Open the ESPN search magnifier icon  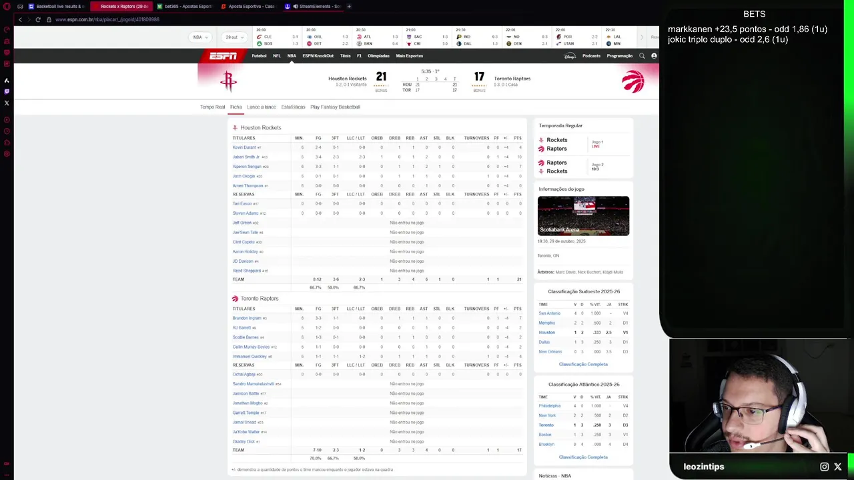point(642,56)
